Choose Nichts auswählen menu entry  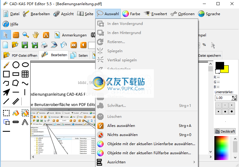click(147, 135)
